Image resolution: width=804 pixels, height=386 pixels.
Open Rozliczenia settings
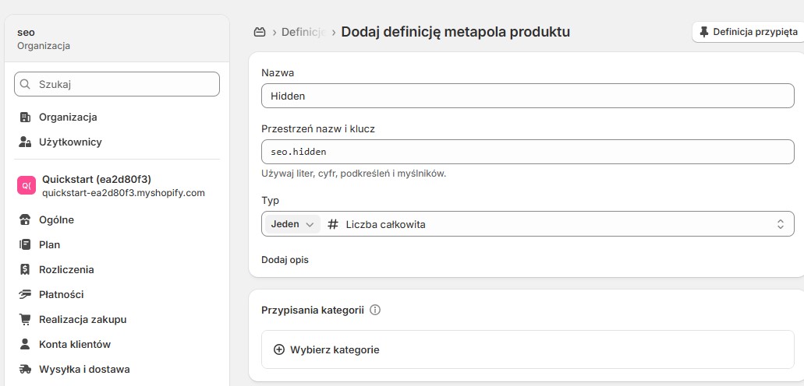[x=117, y=269]
